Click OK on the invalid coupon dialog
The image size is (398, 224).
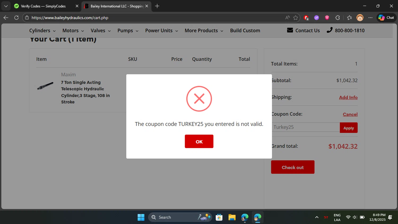[199, 141]
